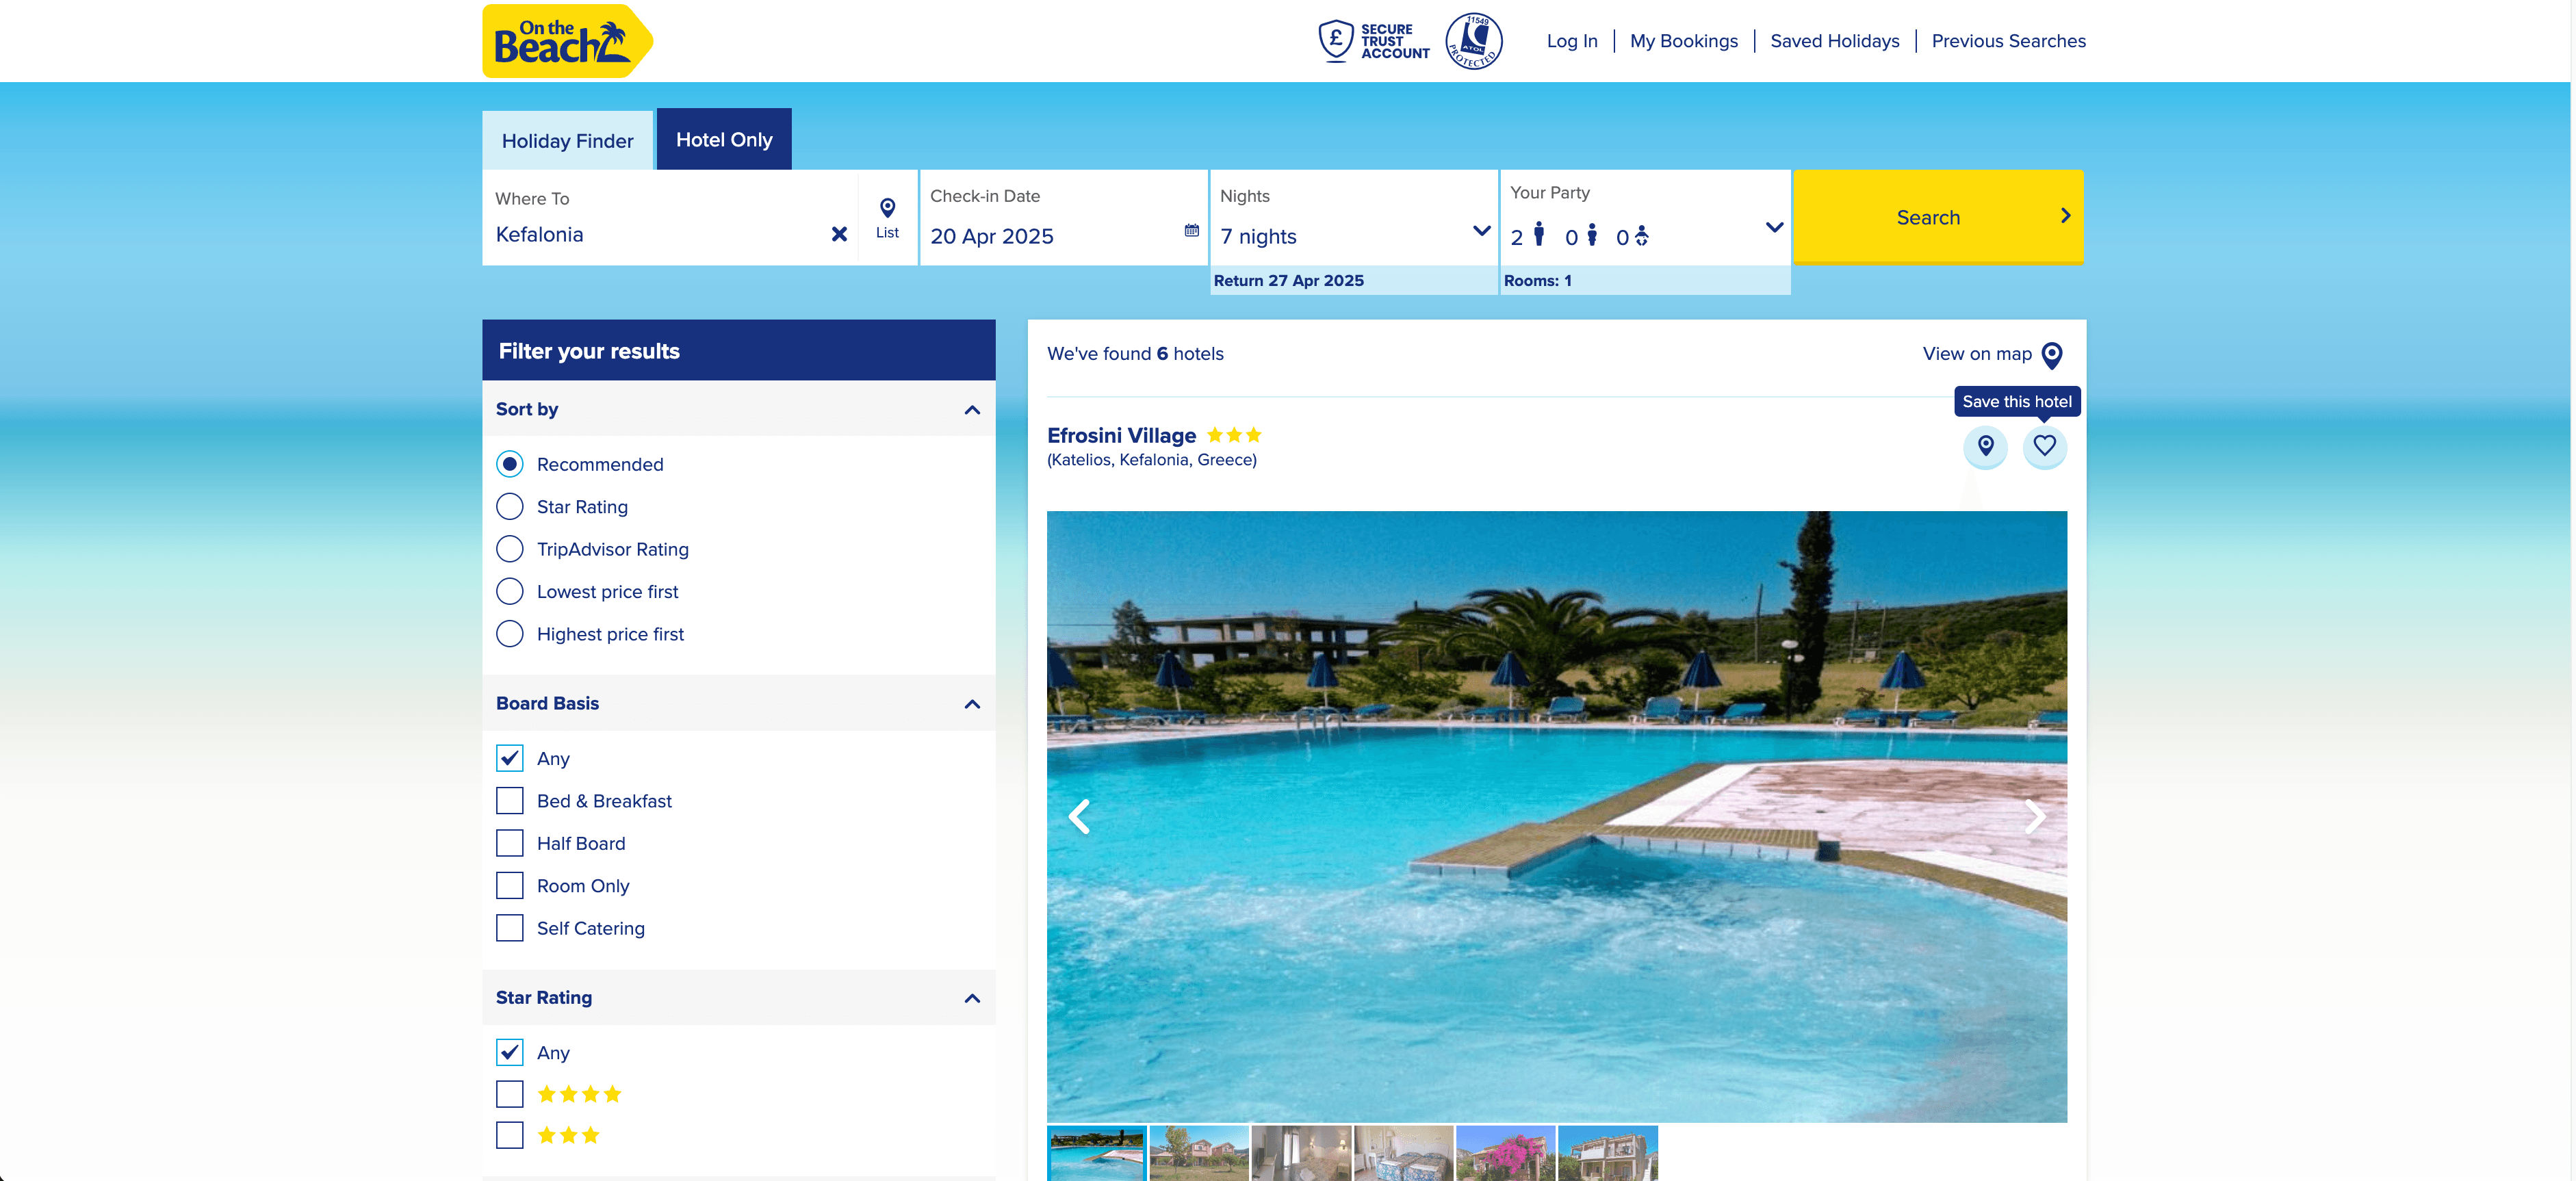Check the Half Board checkbox
Screen dimensions: 2576x1181
(510, 844)
